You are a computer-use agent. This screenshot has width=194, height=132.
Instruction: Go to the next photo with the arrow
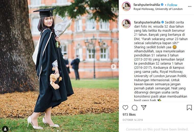[113, 67]
